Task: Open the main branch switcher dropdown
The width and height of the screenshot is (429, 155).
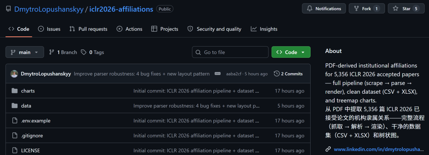Action: [x=25, y=52]
